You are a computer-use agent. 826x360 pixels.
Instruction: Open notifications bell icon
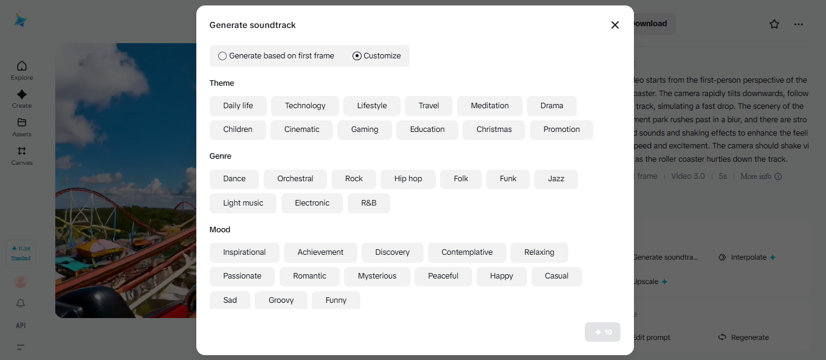tap(21, 303)
